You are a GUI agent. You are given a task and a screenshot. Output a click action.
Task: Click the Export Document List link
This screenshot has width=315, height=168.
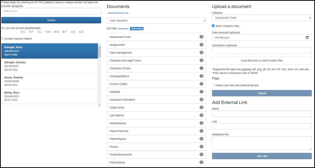tap(118, 13)
